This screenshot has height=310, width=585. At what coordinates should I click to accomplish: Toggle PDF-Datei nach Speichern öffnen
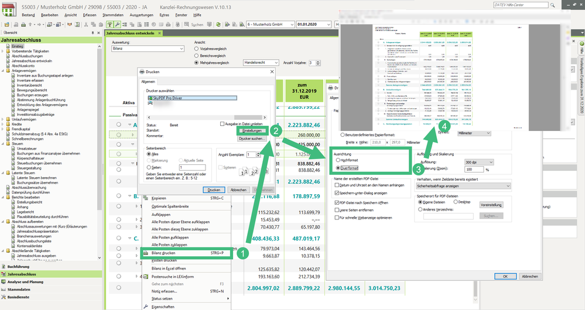(x=337, y=203)
